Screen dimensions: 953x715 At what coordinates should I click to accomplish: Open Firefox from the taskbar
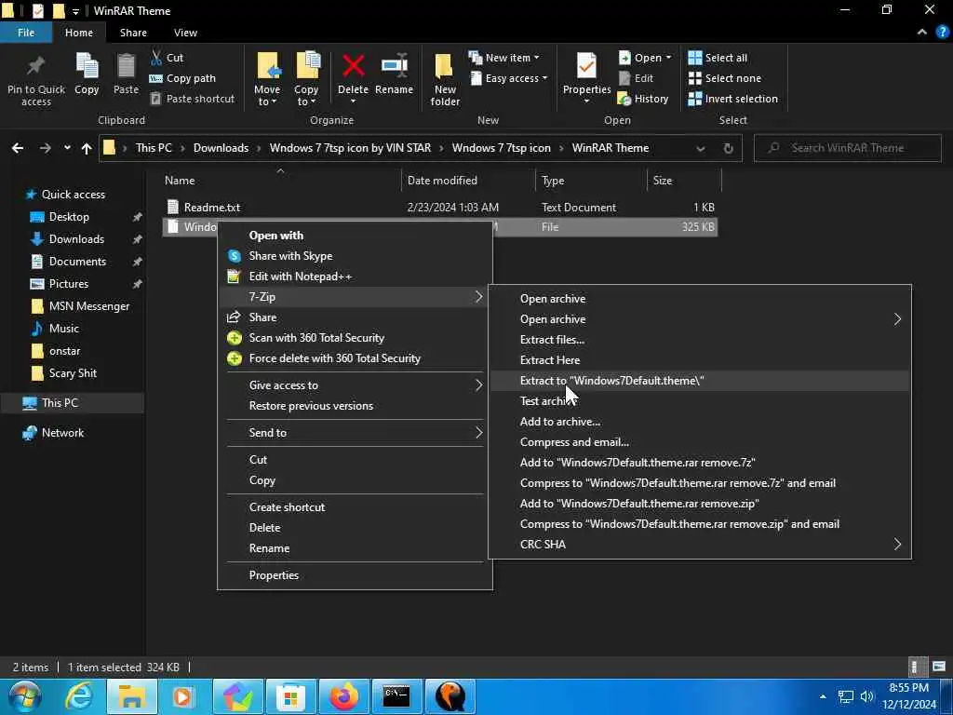pyautogui.click(x=344, y=696)
